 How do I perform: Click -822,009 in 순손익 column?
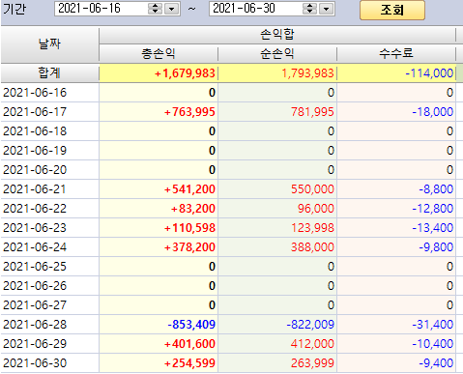[x=277, y=325]
